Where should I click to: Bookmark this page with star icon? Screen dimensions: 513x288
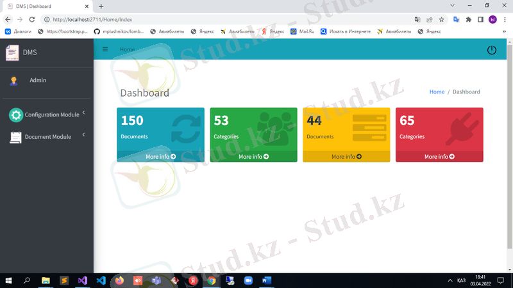441,20
